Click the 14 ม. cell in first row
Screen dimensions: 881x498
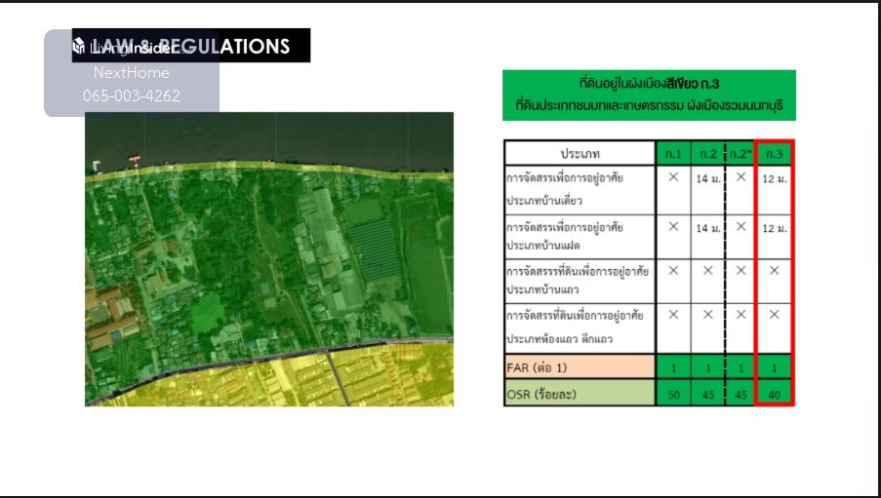point(708,179)
